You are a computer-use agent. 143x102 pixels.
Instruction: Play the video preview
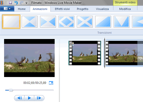click(29, 98)
